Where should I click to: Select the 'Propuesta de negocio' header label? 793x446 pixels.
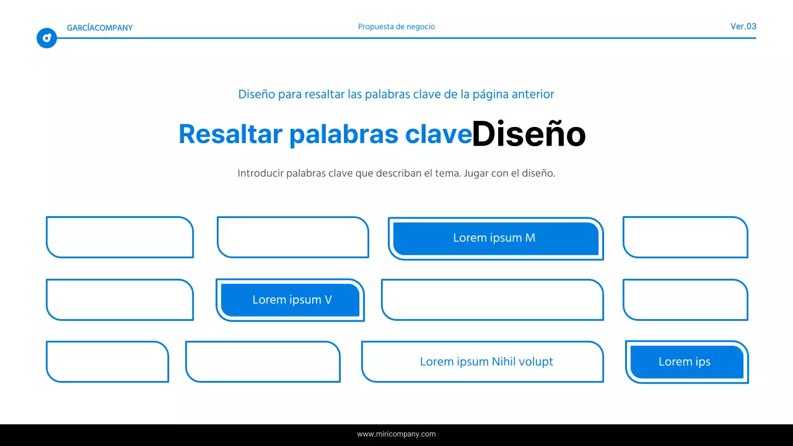[x=396, y=27]
